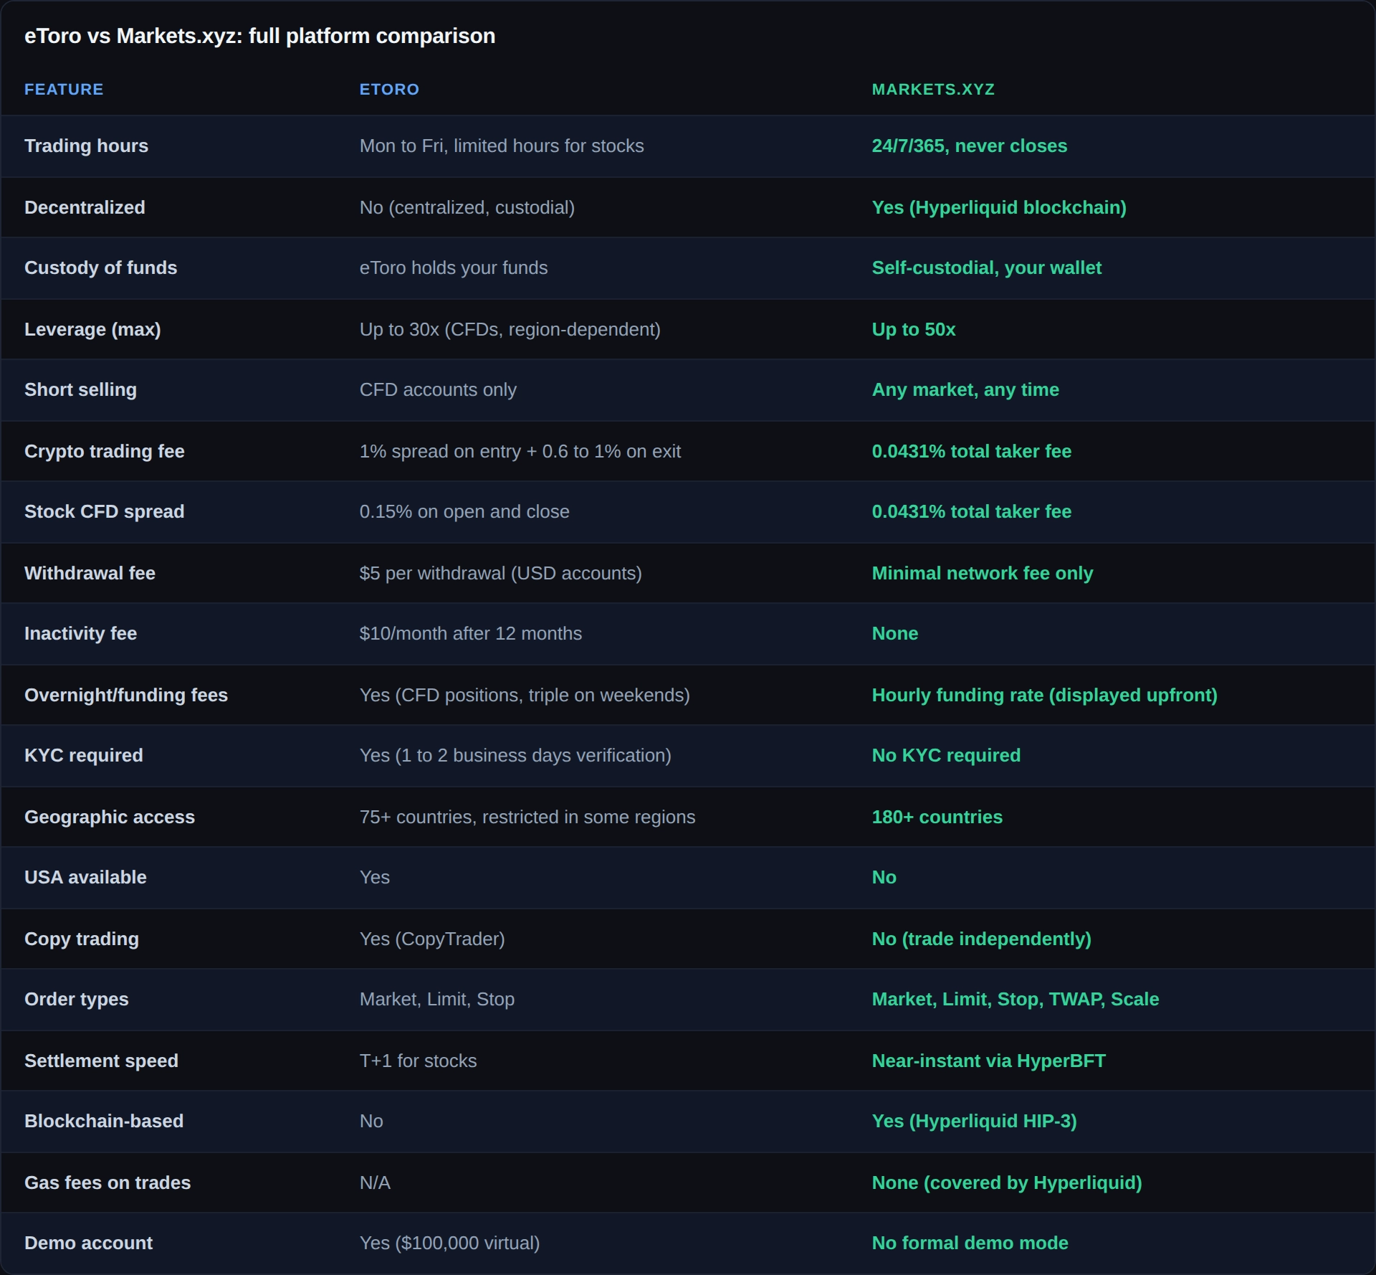Click 'eToro holds your funds' cell

454,267
